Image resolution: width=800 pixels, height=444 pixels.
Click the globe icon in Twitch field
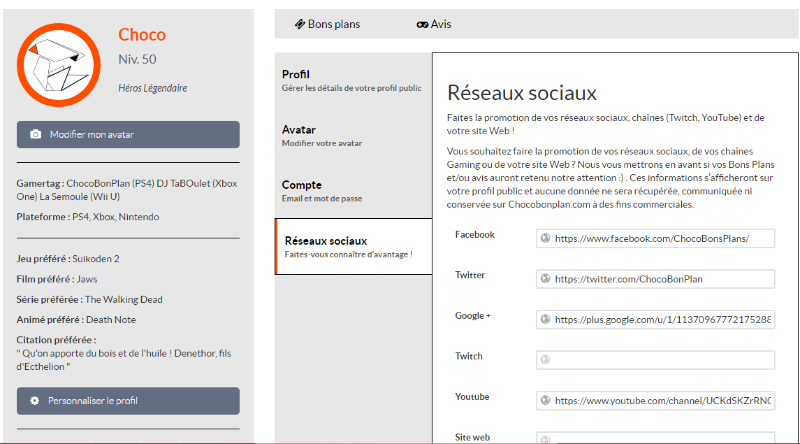point(546,360)
